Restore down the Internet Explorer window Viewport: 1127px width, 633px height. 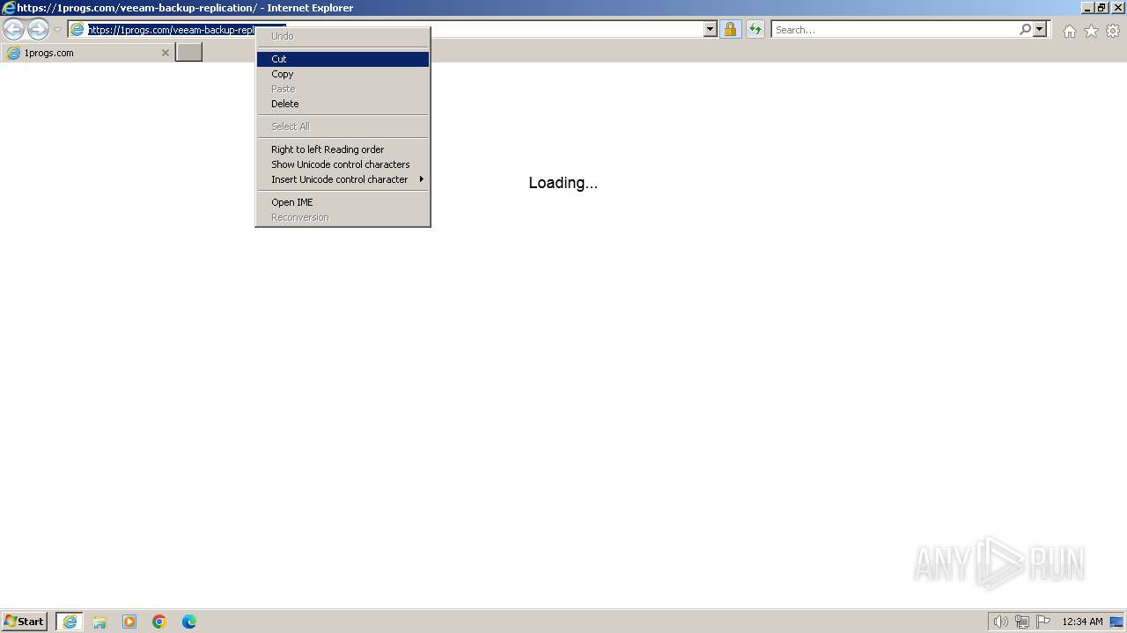click(1101, 8)
